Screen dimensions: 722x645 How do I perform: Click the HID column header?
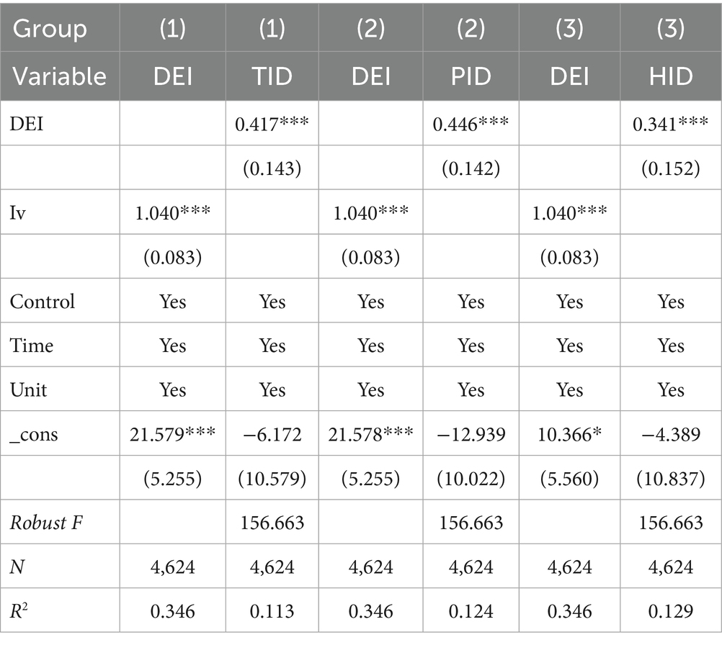pyautogui.click(x=671, y=76)
